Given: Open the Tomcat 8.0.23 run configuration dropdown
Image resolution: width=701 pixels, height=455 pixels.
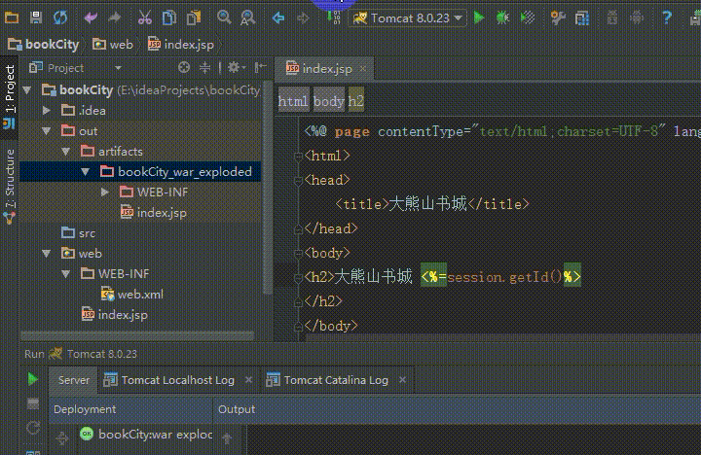Looking at the screenshot, I should 408,18.
